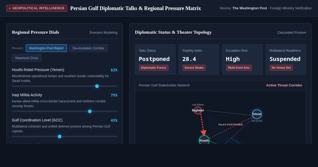Viewport: 318px width, 167px height.
Task: Click the 82% Houthi pressure value
Action: (x=114, y=70)
